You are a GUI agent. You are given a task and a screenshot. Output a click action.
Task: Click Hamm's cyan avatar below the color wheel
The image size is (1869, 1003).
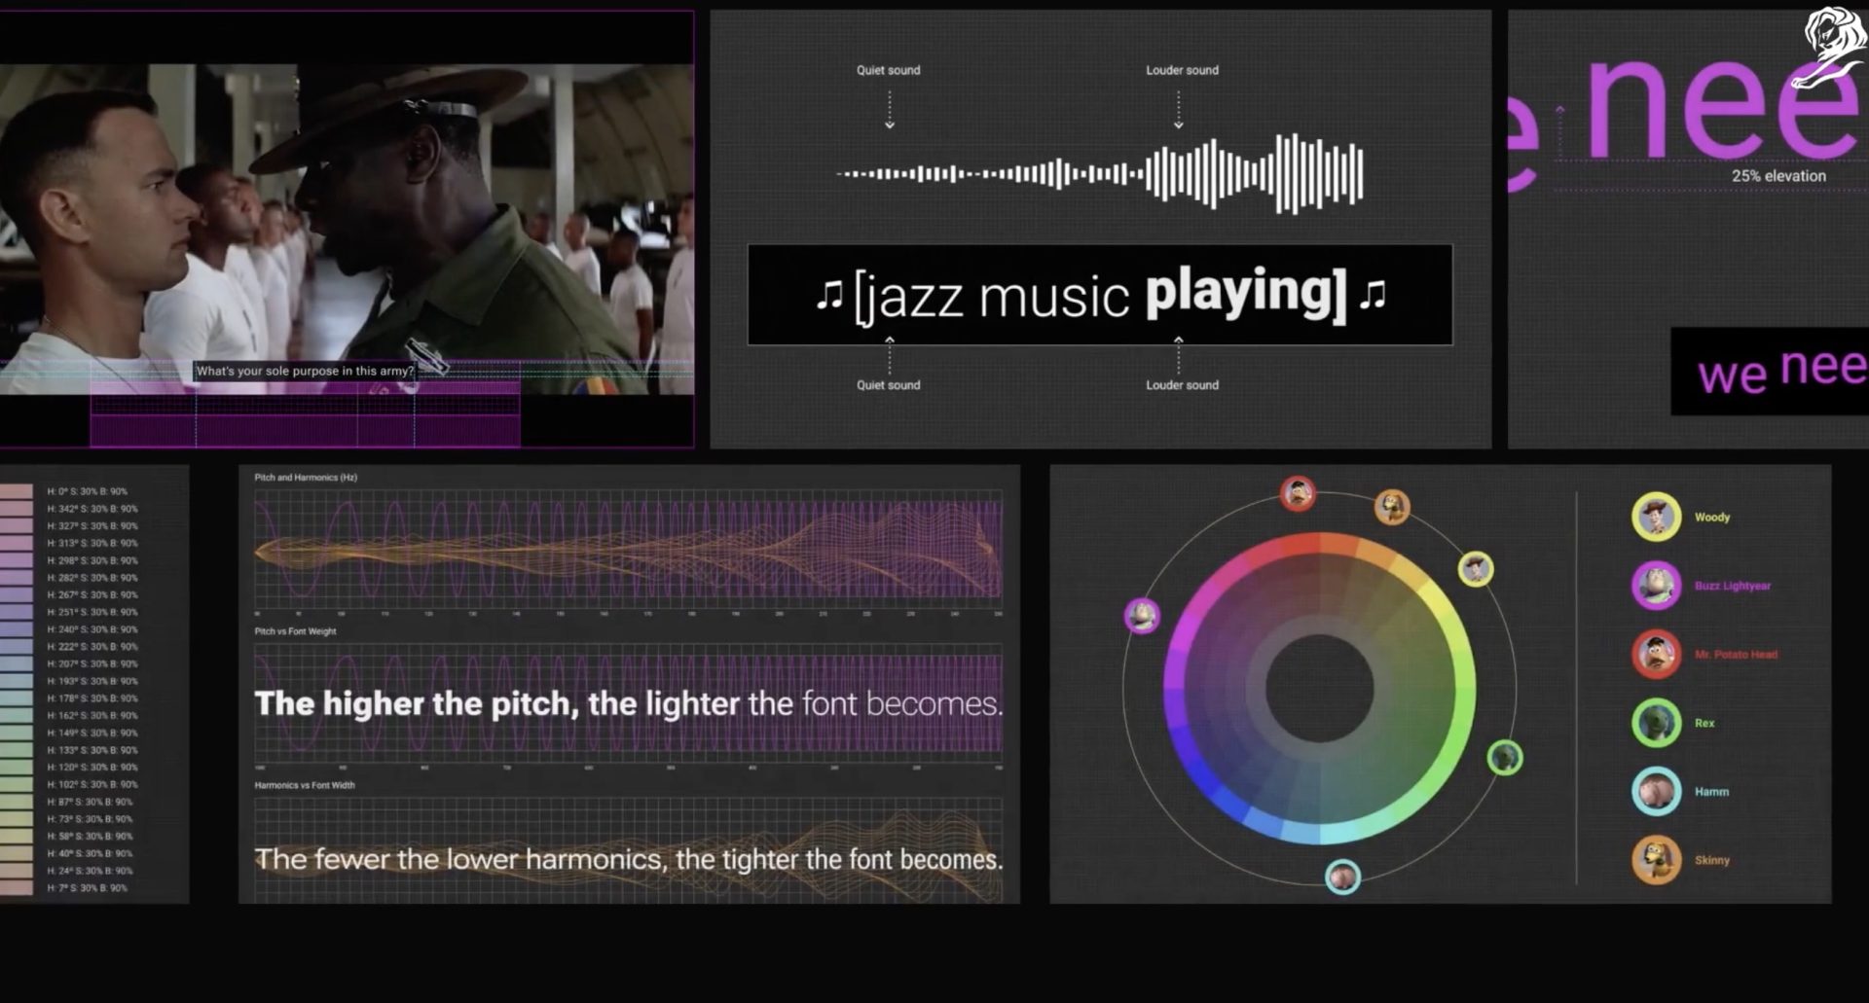point(1342,877)
